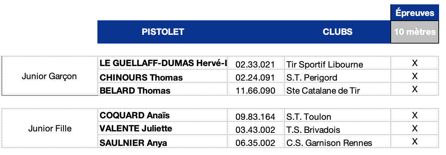Click license number 09.83.164
Viewport: 446px width, 155px height.
[x=255, y=117]
